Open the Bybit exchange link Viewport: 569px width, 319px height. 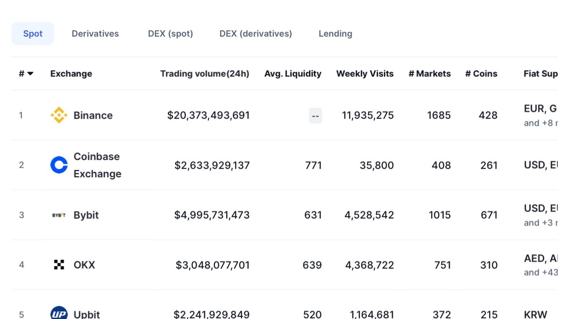pyautogui.click(x=86, y=215)
